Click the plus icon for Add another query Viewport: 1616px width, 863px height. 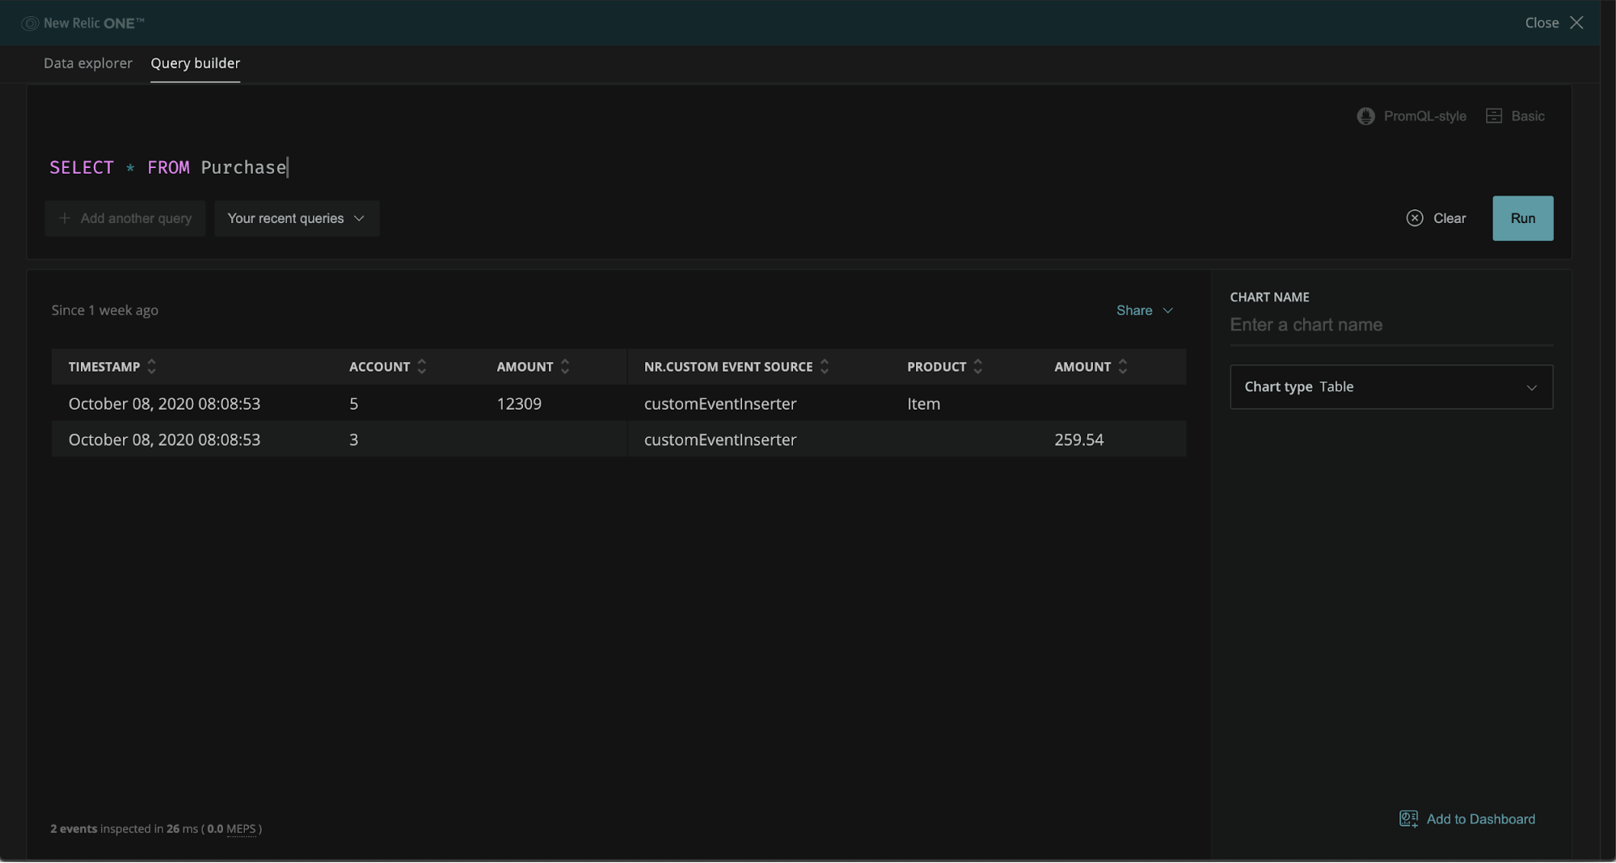pyautogui.click(x=65, y=218)
